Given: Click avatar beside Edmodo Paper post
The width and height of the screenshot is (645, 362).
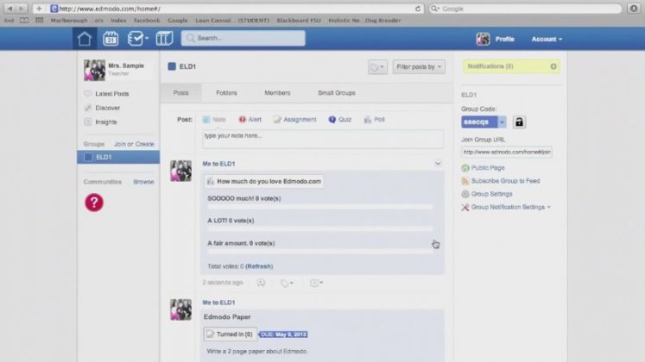Looking at the screenshot, I should [x=181, y=309].
